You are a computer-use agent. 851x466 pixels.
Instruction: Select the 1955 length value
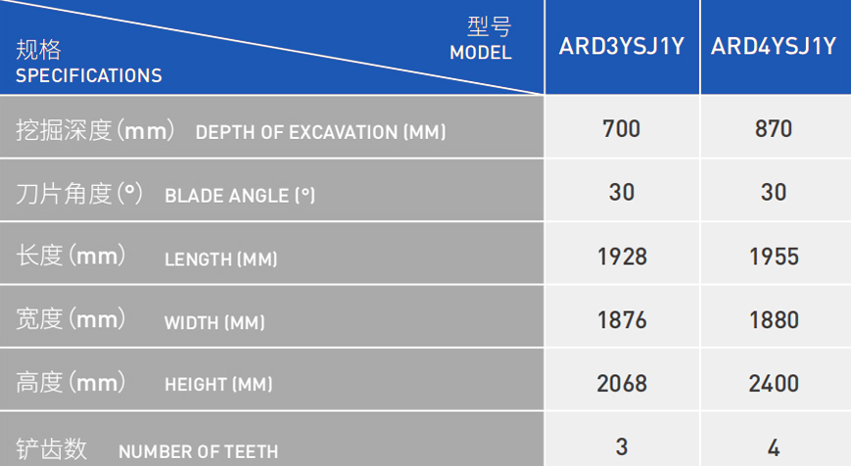774,256
